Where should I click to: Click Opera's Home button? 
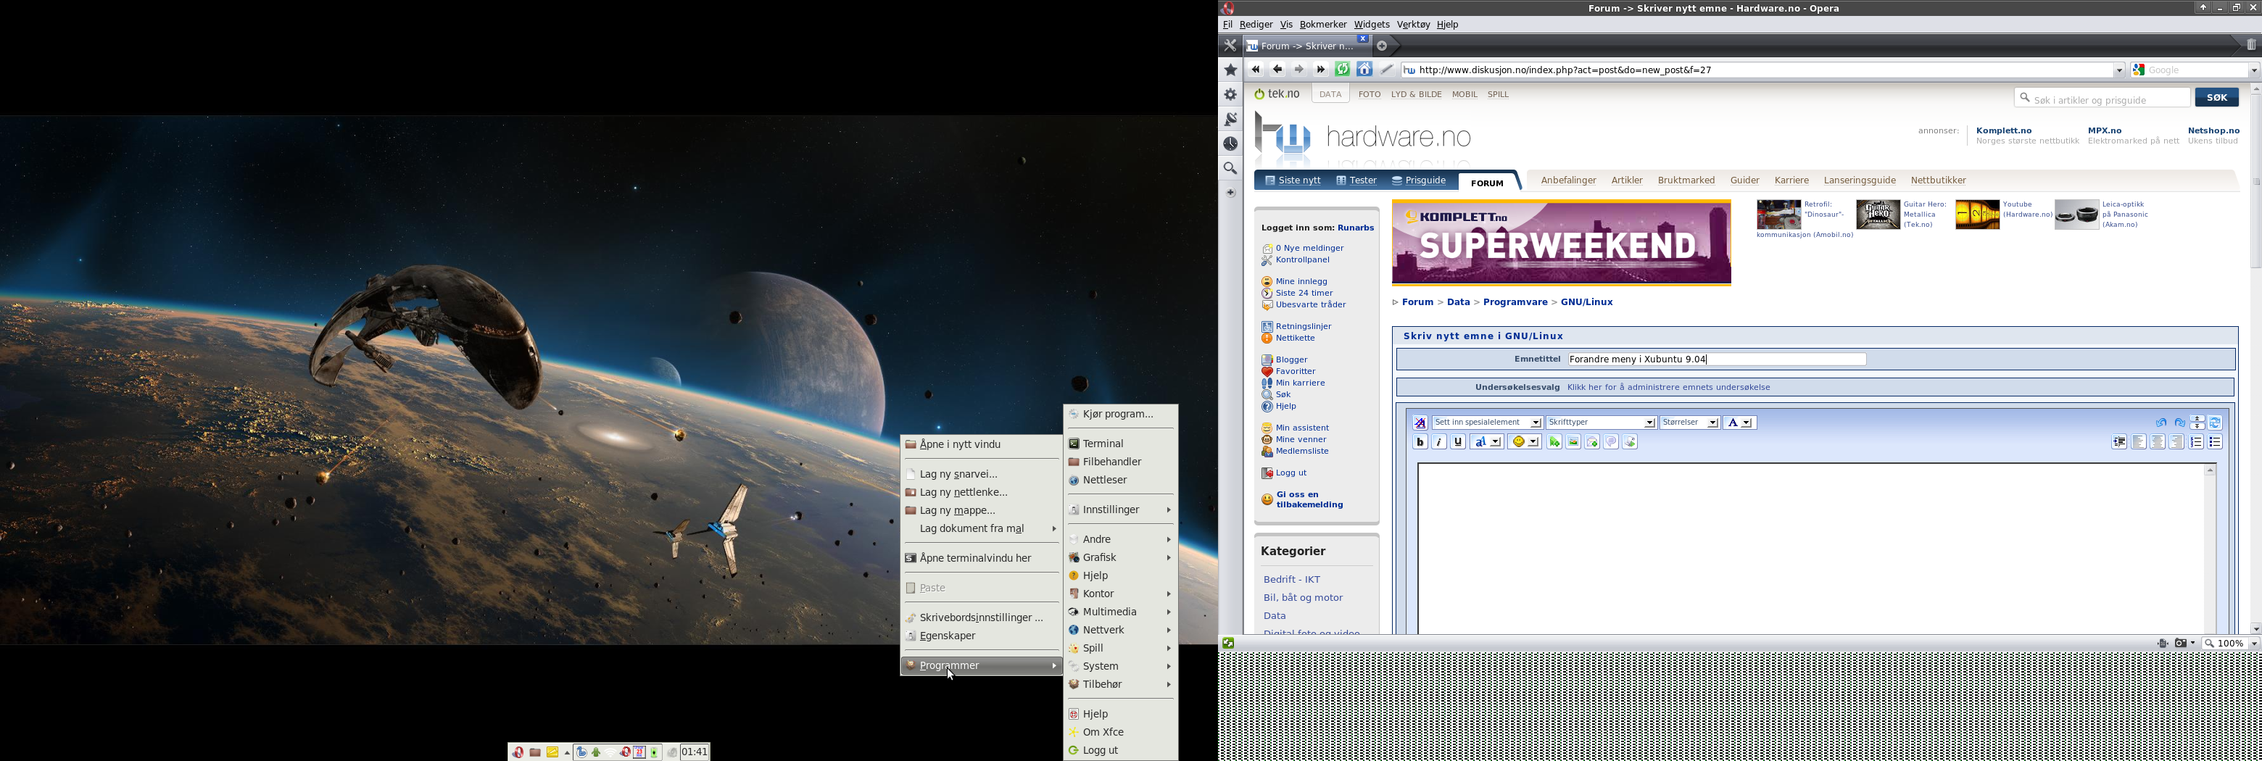[1364, 70]
